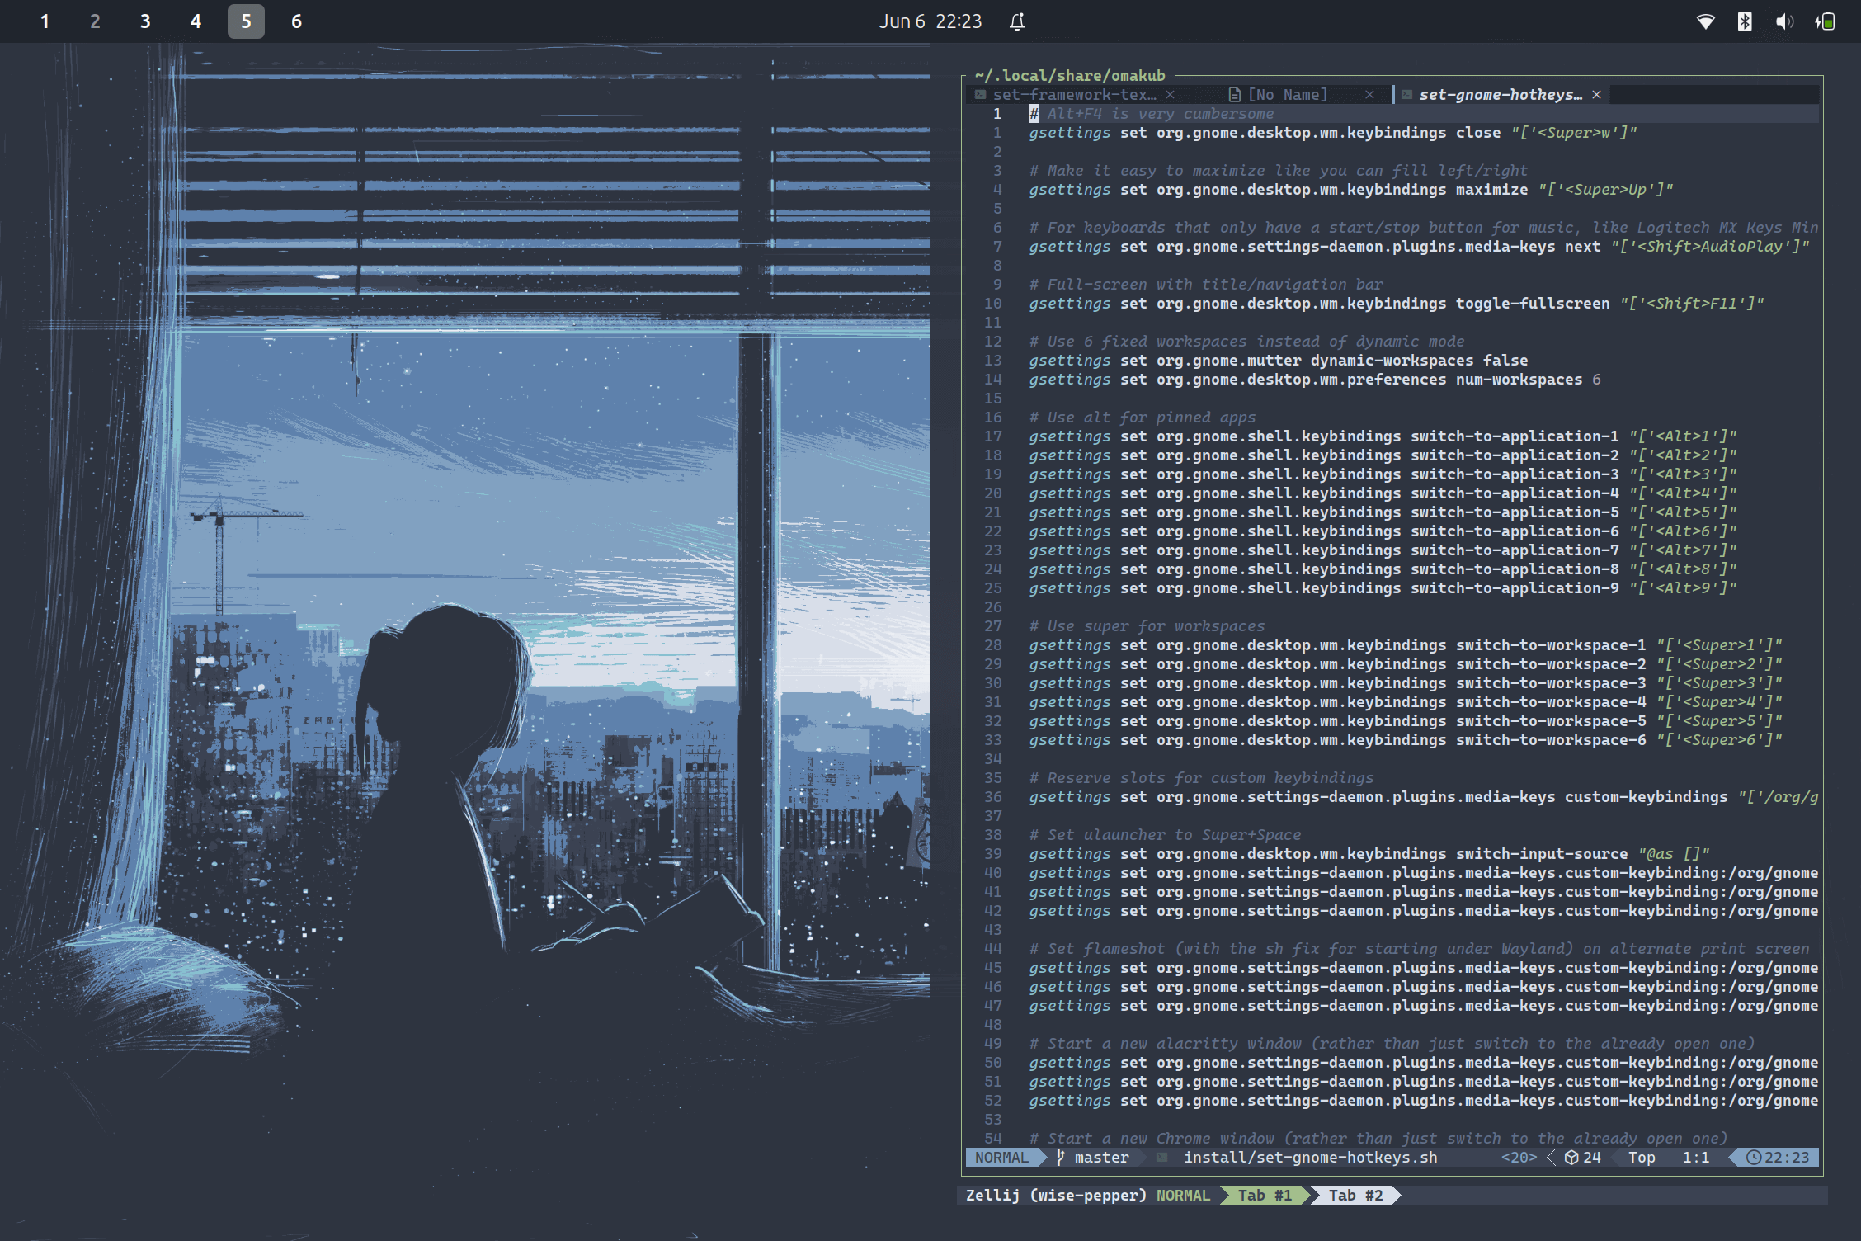This screenshot has width=1861, height=1241.
Task: Click shell file type icon in statusline
Action: click(x=1161, y=1158)
